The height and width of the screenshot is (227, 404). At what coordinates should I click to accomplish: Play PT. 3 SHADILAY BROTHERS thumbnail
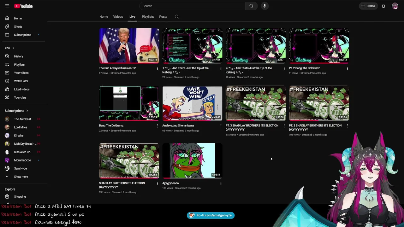[x=256, y=103]
